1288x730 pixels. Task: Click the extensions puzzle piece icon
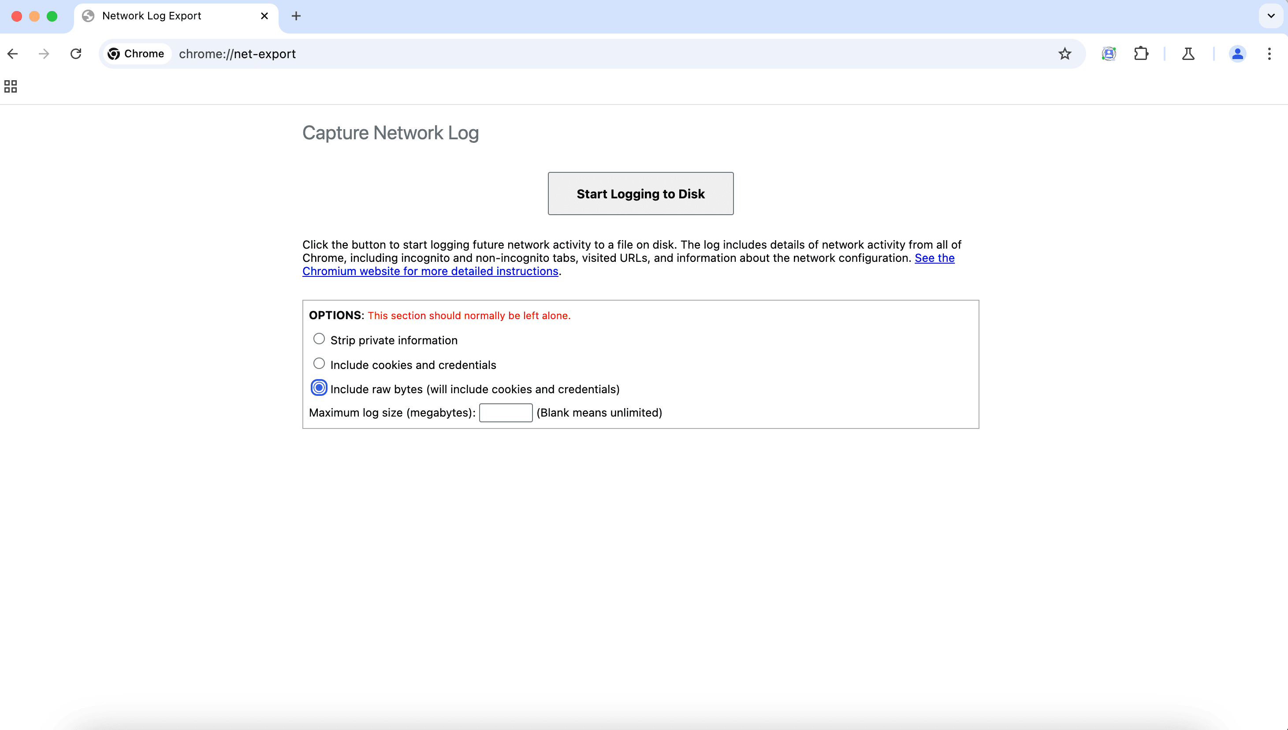1141,53
